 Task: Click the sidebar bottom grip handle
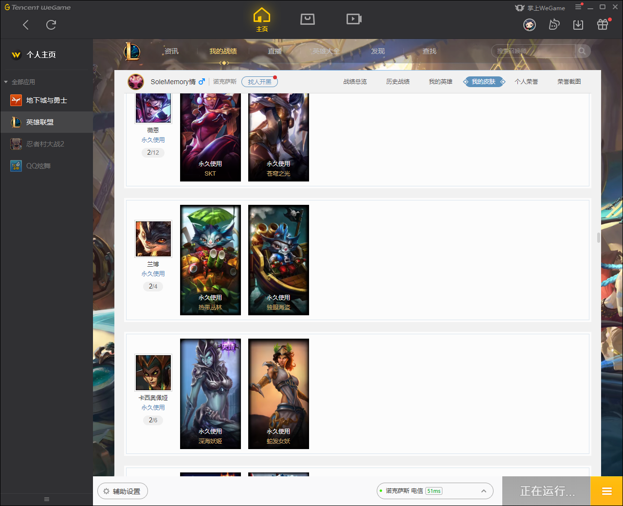coord(47,499)
